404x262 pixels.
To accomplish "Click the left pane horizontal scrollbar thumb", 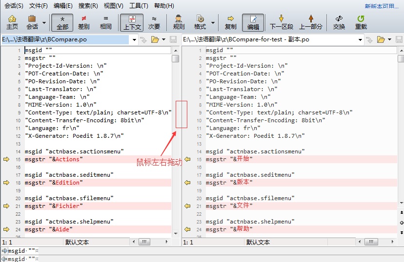I will coord(144,242).
